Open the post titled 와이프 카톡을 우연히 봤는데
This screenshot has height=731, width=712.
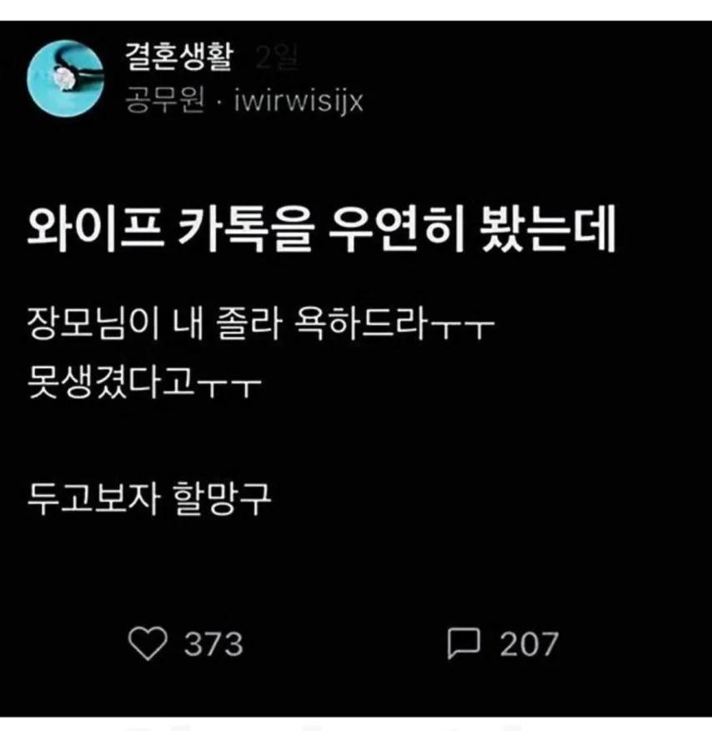[x=322, y=229]
